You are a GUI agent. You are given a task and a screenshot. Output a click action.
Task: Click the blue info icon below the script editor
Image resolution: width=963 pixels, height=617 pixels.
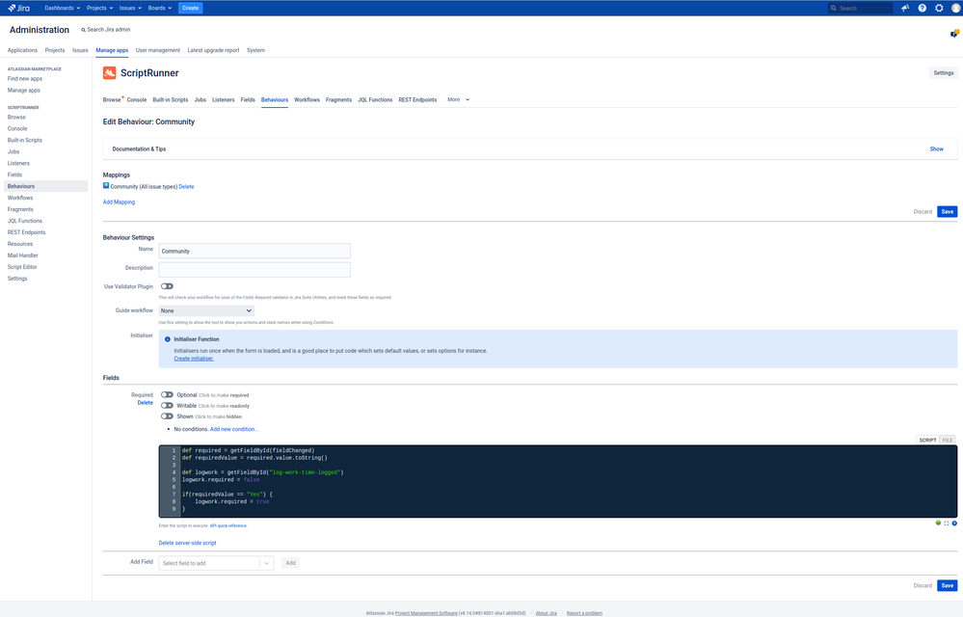(954, 523)
